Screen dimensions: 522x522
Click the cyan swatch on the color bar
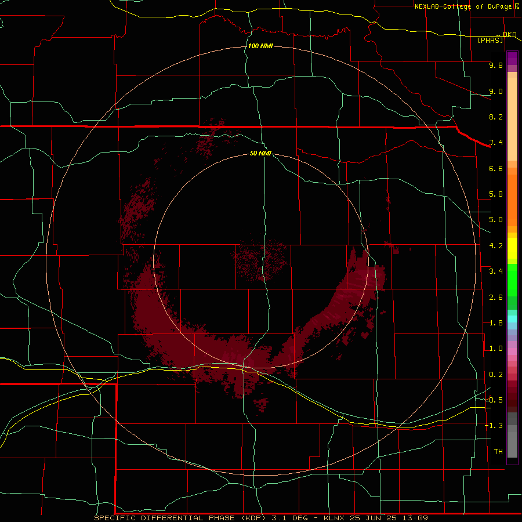512,319
